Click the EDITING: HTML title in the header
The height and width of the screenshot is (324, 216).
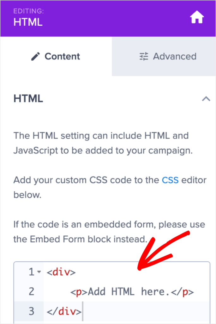pos(28,17)
